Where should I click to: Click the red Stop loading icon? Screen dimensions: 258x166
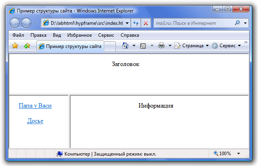tap(145, 23)
